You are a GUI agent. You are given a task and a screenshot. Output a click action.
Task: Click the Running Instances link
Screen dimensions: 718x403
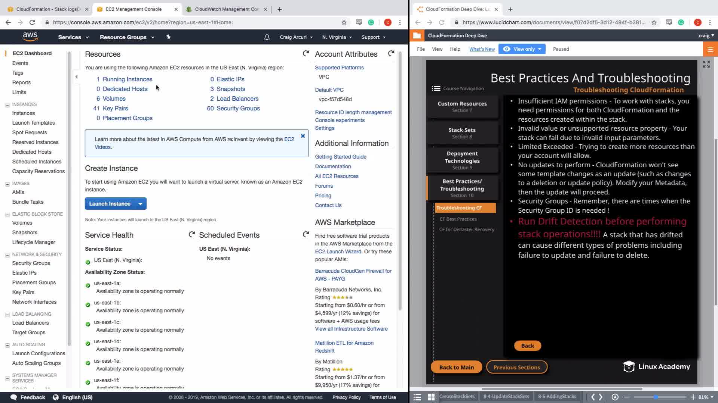(127, 79)
